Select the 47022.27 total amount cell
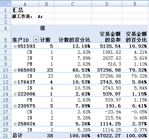The image size is (149, 139). click(107, 135)
